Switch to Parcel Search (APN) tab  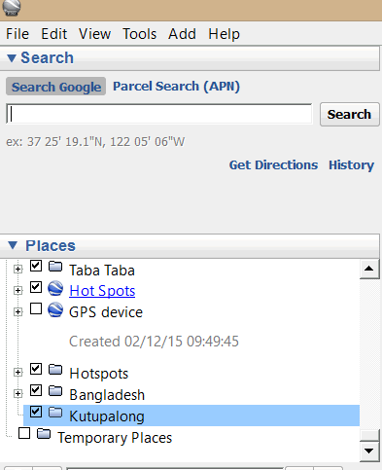(176, 87)
